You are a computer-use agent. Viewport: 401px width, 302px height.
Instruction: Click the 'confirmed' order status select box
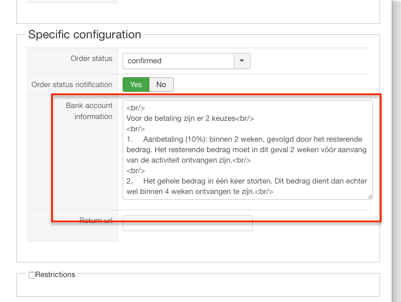178,60
